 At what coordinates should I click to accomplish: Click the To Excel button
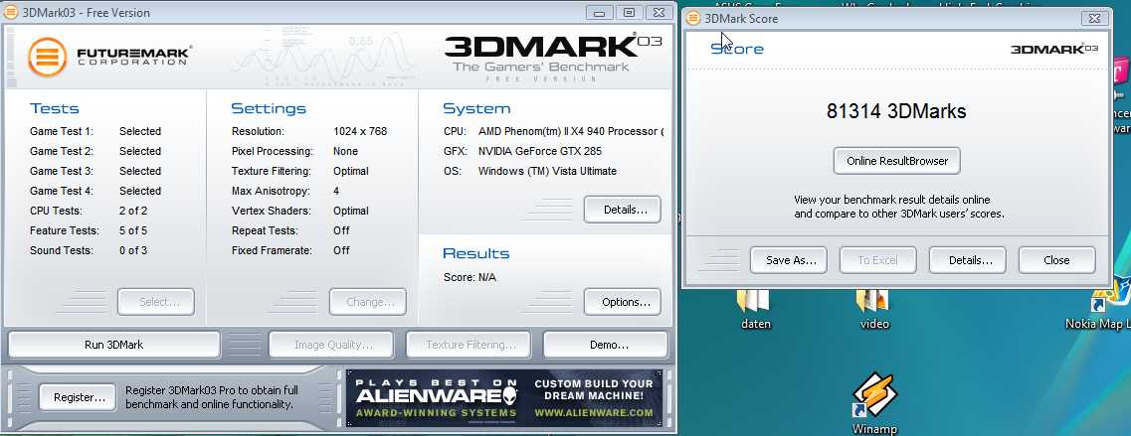877,260
